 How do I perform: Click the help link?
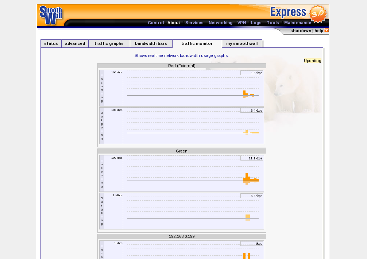tap(318, 31)
